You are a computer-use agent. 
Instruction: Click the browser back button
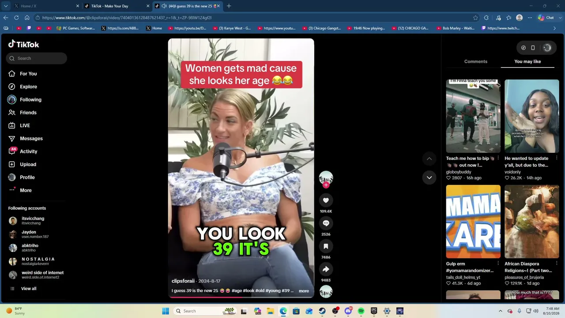5,18
